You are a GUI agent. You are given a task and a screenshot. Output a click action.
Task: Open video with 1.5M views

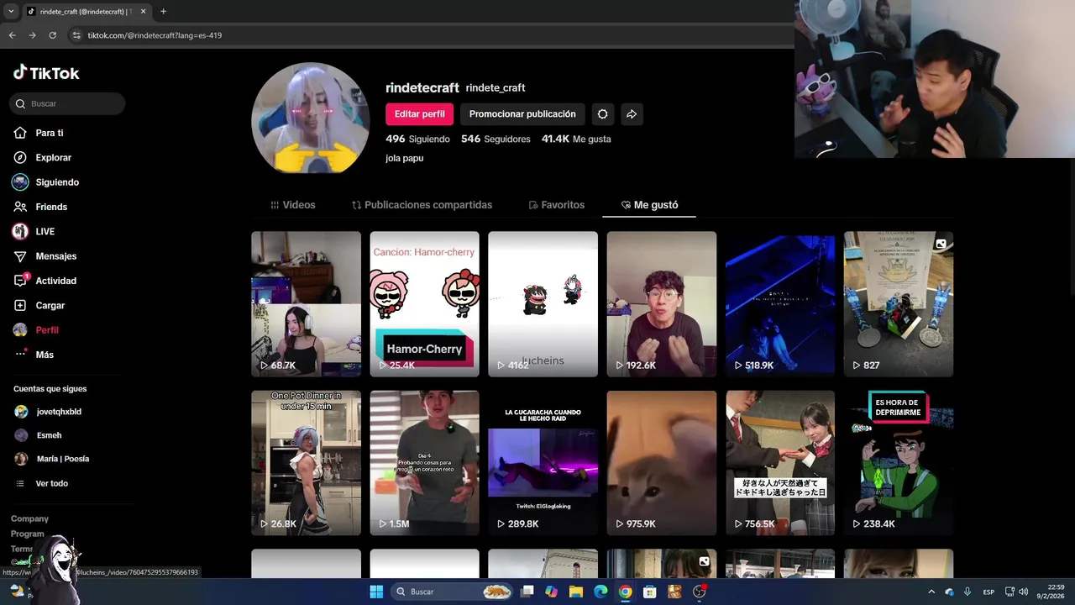point(424,463)
